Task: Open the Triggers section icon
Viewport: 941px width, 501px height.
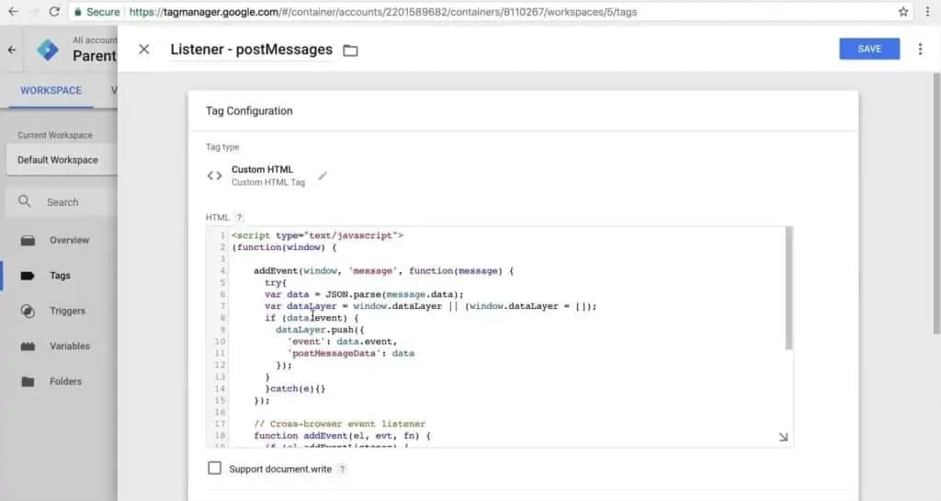Action: coord(28,311)
